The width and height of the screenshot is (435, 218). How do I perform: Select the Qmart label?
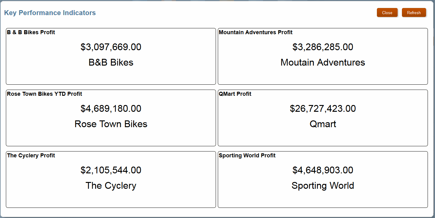(323, 124)
